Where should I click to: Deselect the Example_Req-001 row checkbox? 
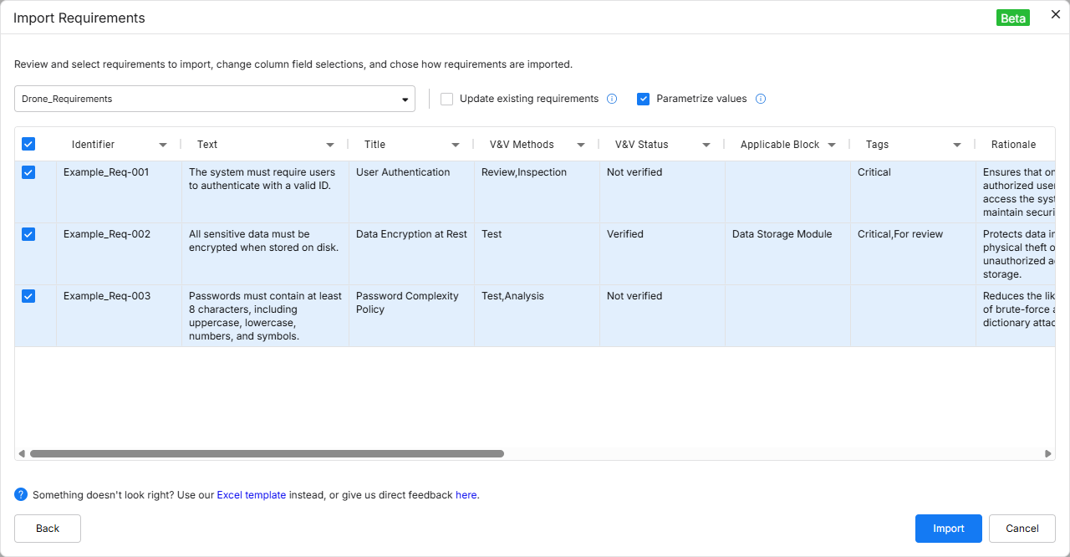pos(28,172)
